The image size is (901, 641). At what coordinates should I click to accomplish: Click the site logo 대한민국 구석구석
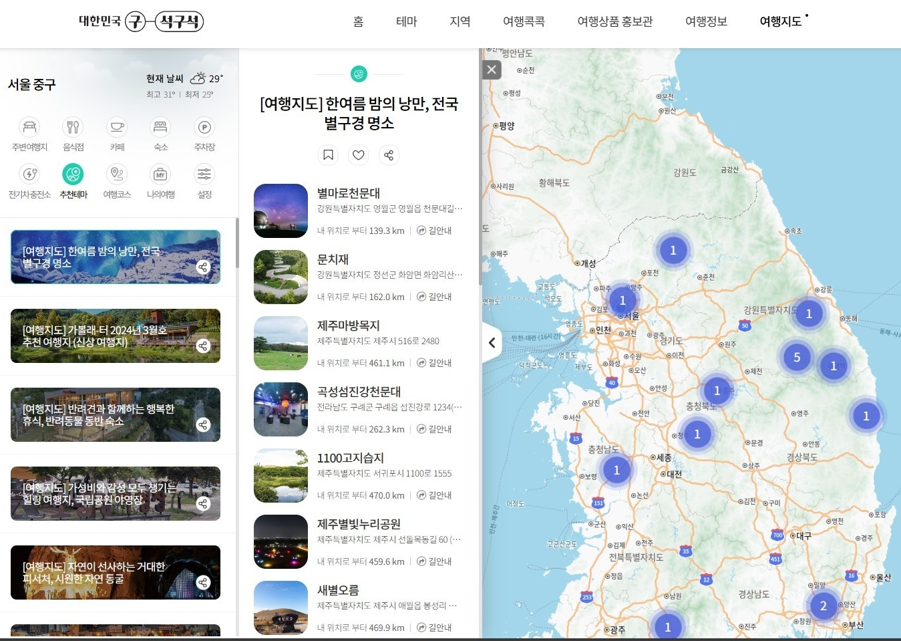click(x=141, y=21)
